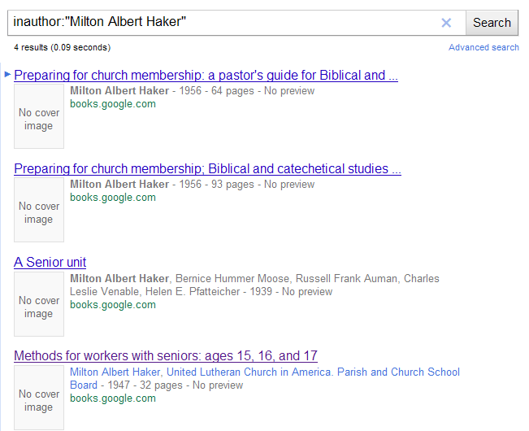
Task: Click the blue arrow marker beside first result
Action: click(x=7, y=74)
